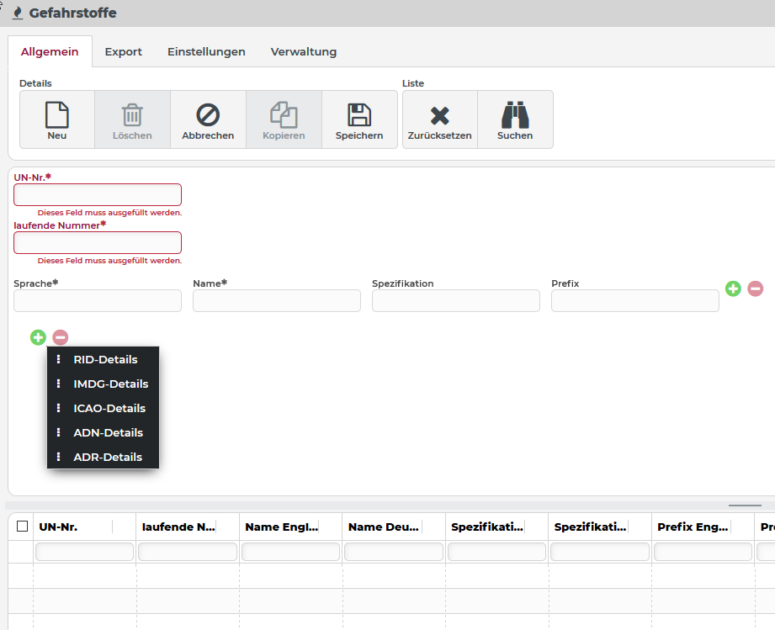Click the UN-Nr. column filter box

(x=84, y=552)
